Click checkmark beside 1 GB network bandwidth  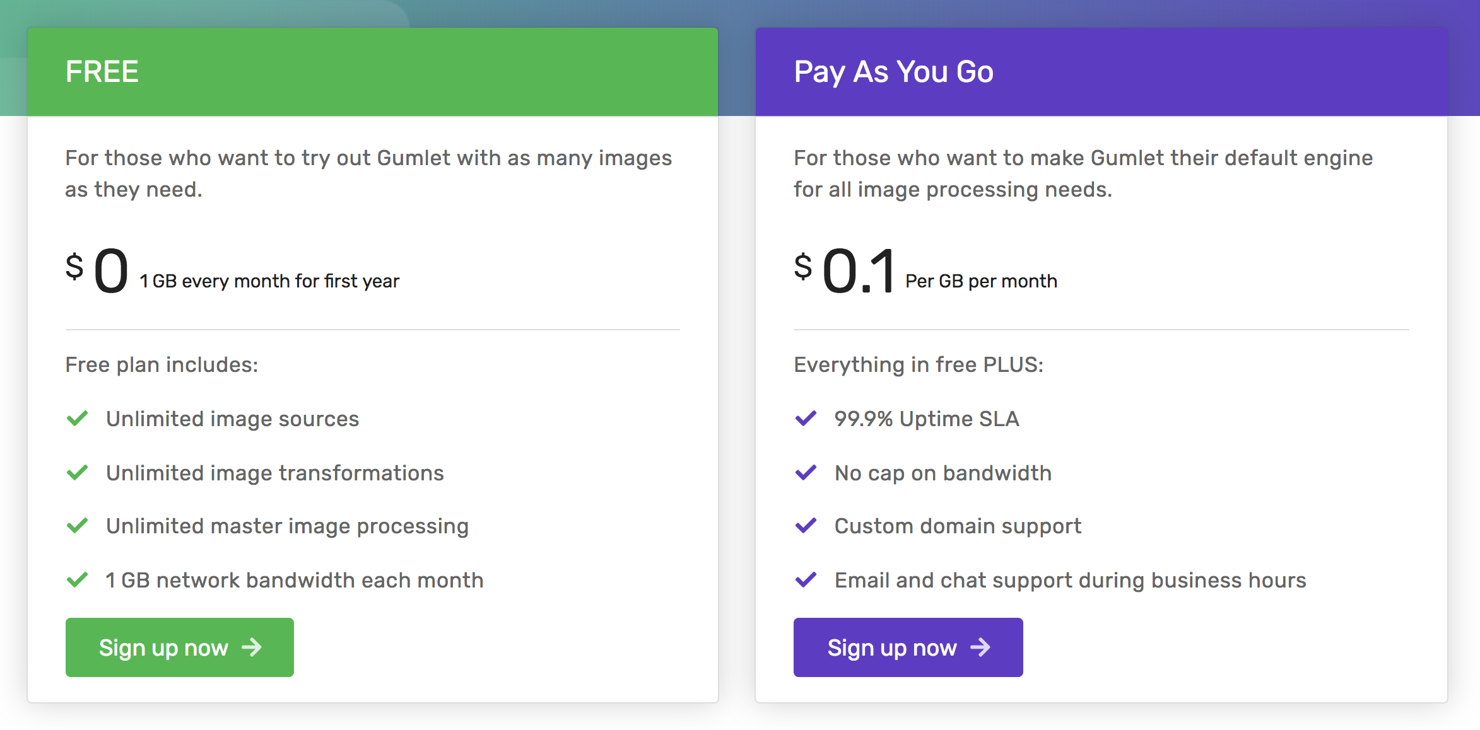pyautogui.click(x=77, y=580)
